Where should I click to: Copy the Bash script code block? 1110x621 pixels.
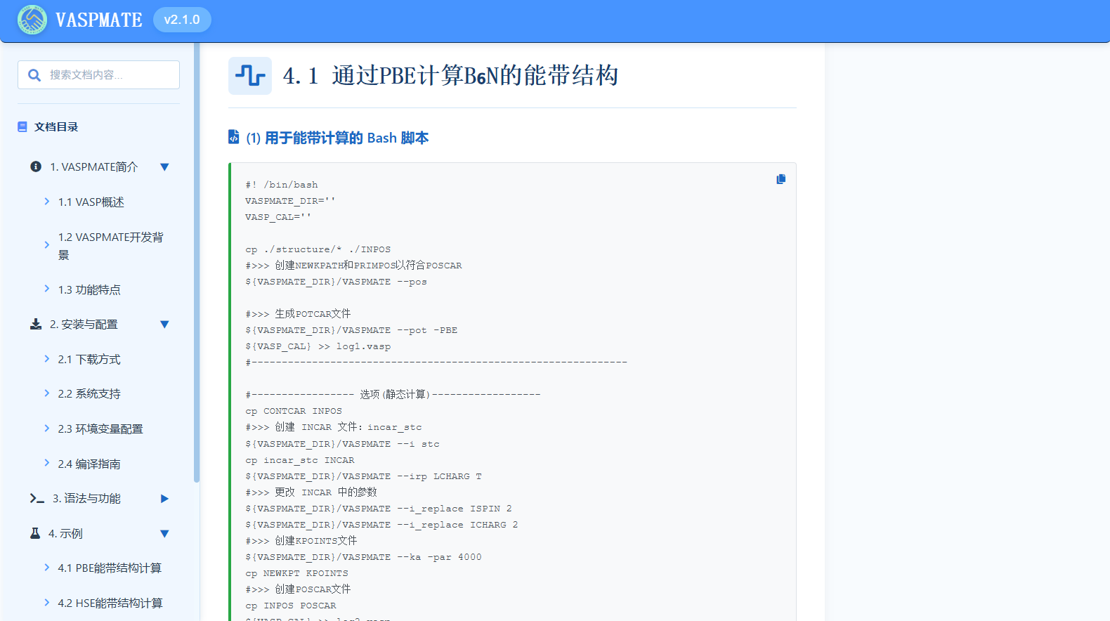click(781, 179)
